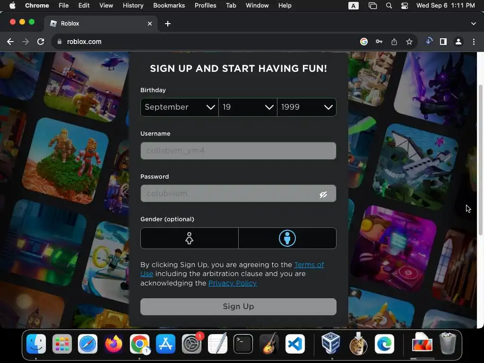The image size is (484, 363).
Task: Open the Edit menu
Action: [x=84, y=5]
